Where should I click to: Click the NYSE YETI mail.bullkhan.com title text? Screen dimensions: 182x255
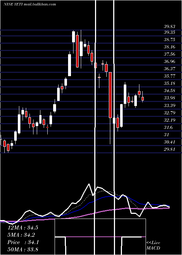[x=30, y=4]
